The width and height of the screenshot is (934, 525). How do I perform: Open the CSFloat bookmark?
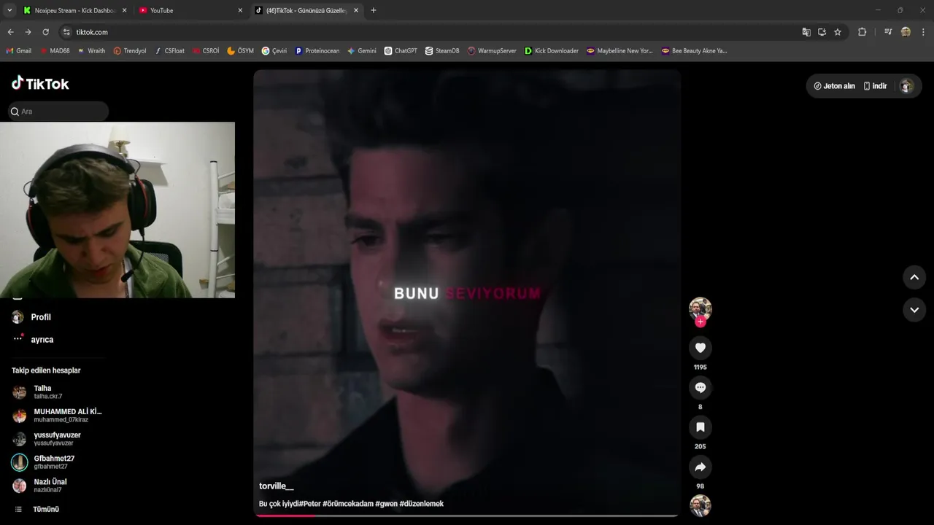click(x=169, y=51)
